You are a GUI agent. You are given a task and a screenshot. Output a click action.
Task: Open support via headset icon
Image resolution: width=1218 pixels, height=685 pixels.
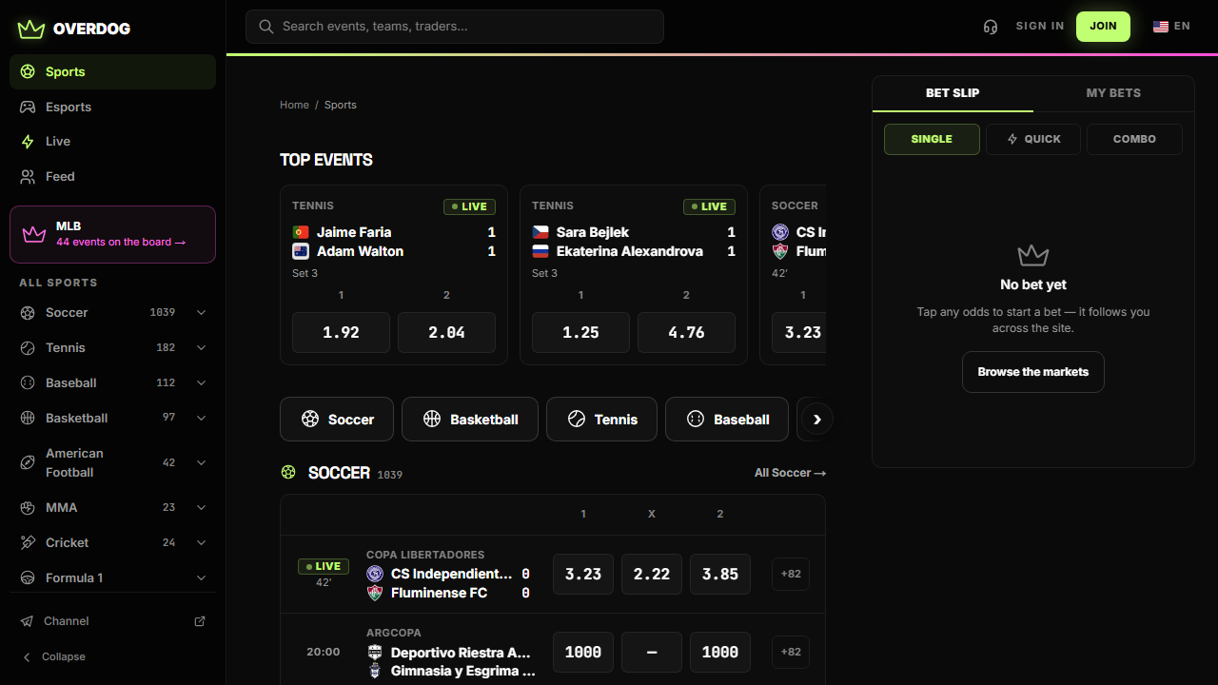[991, 27]
